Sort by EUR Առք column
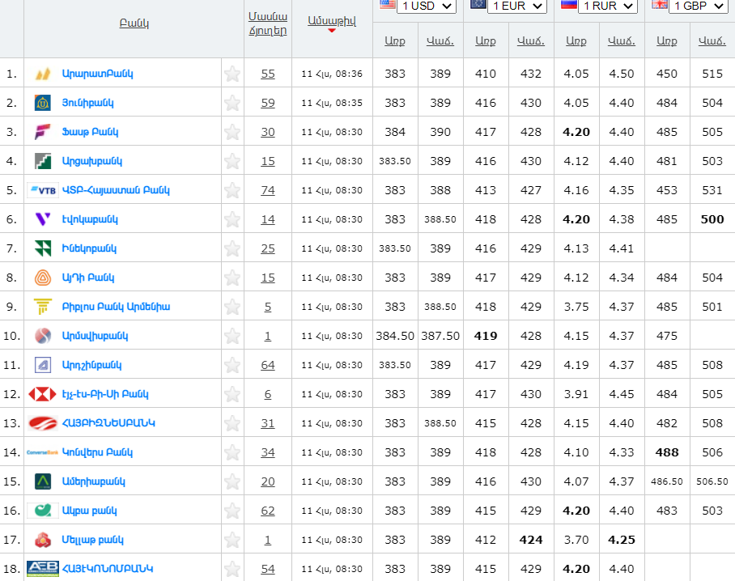Screen dimensions: 735x581 point(485,40)
